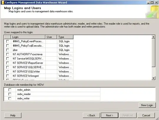Close the wizard window

point(156,2)
